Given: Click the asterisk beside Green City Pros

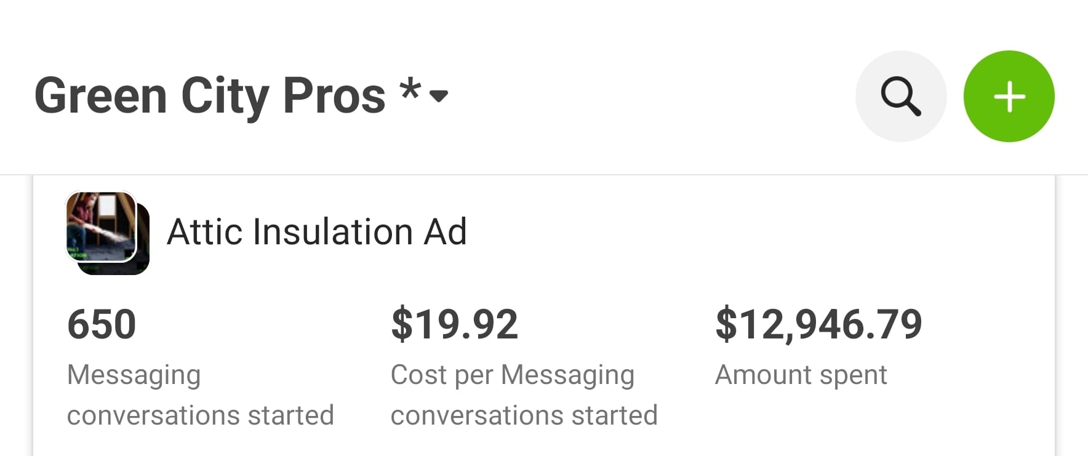Looking at the screenshot, I should [410, 91].
